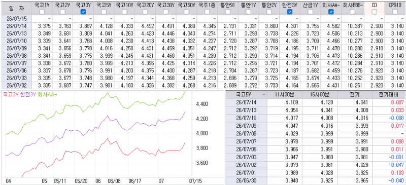Click the 4.345 value under 국주1종
Screen dimensions: 406x185
pos(210,26)
